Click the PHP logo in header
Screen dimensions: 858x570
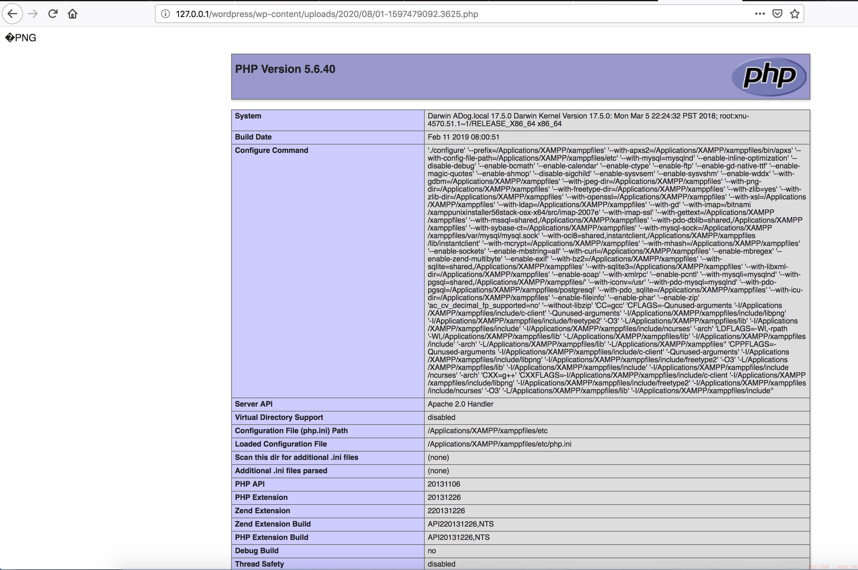[x=769, y=76]
